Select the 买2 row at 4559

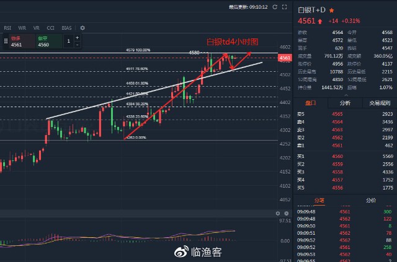[x=345, y=164]
